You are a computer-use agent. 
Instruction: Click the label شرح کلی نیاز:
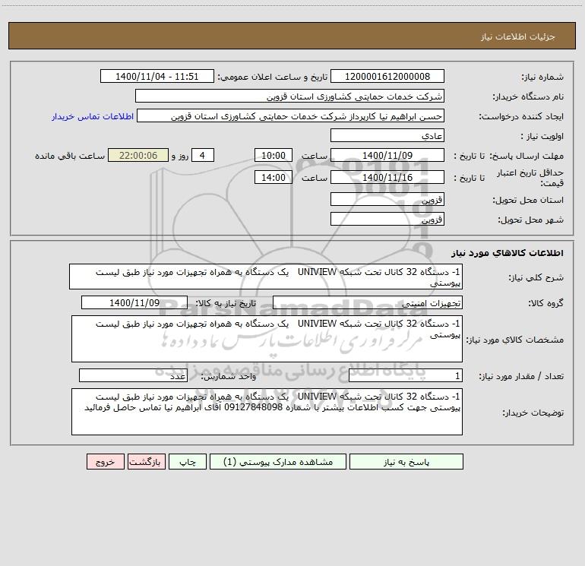tap(536, 277)
